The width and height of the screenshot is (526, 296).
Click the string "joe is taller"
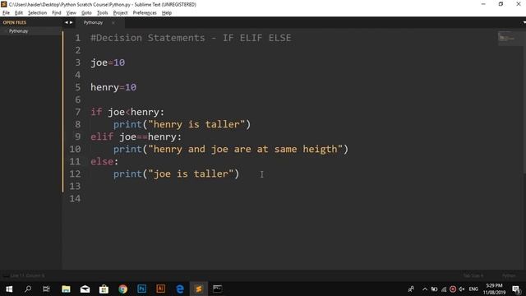(191, 173)
